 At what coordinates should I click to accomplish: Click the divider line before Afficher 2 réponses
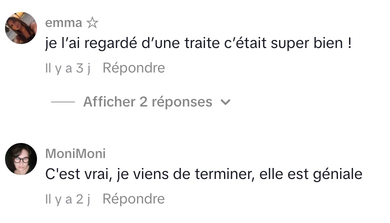tap(62, 102)
